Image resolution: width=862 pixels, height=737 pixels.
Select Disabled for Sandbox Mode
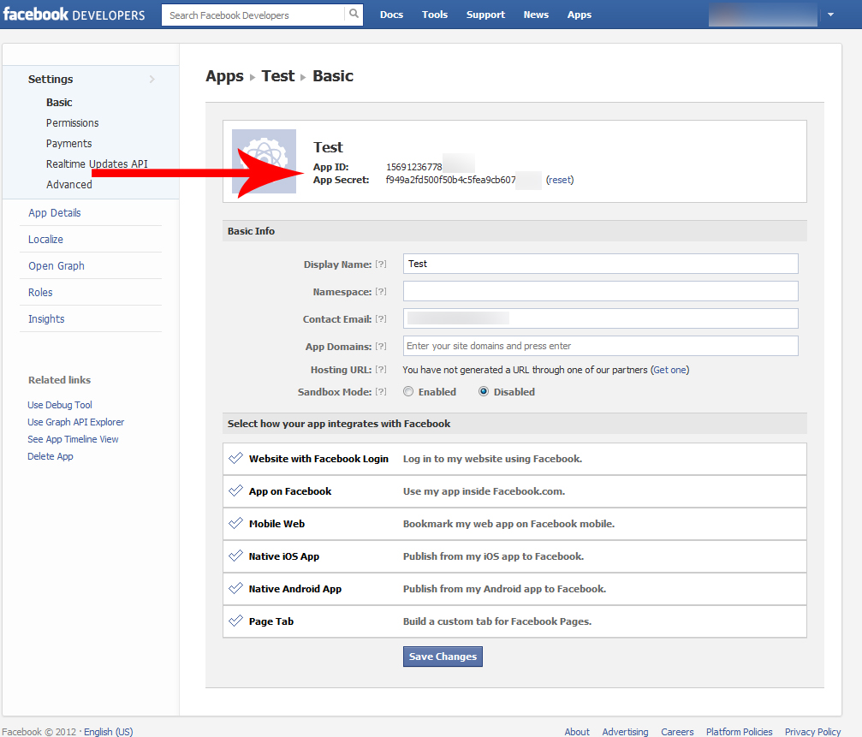484,392
